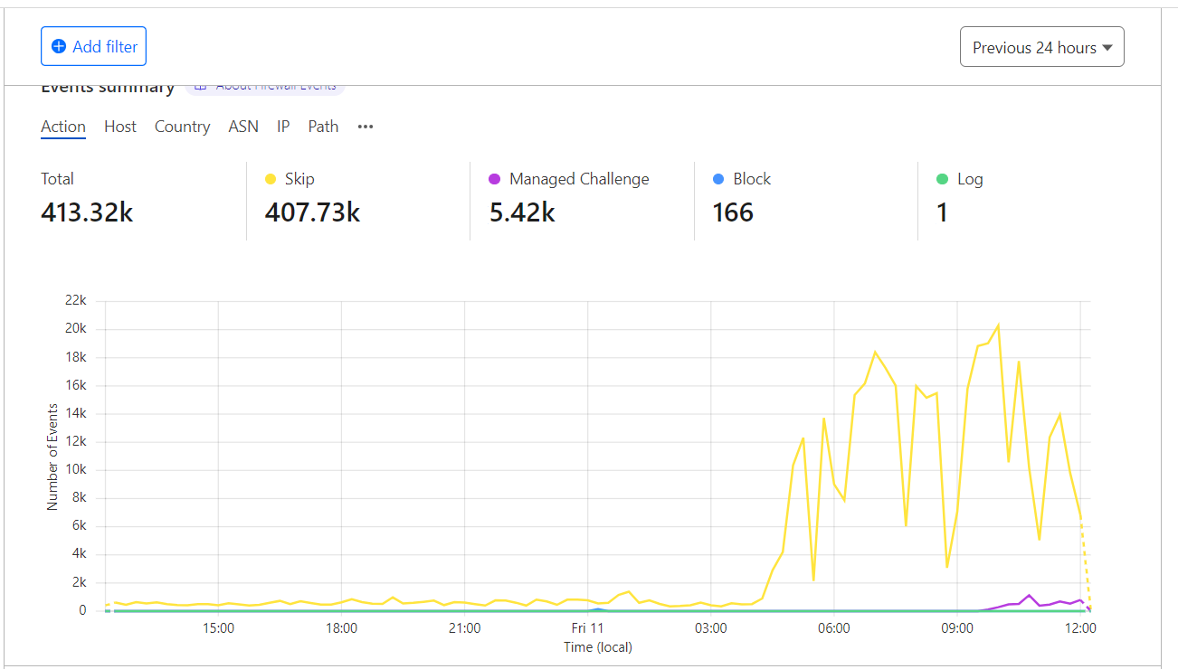Open the About Firewall Events link
The height and width of the screenshot is (669, 1178).
point(276,87)
